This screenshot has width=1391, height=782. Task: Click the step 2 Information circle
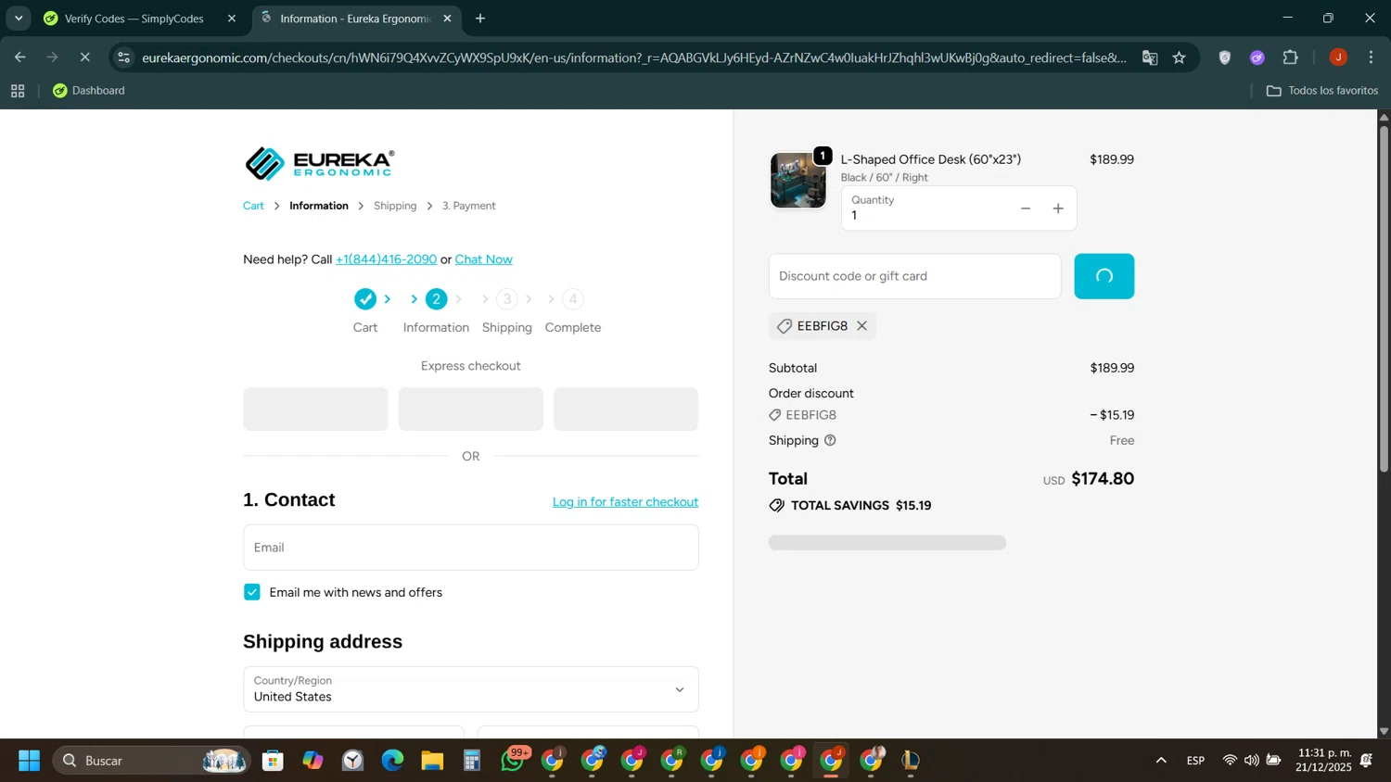coord(436,299)
